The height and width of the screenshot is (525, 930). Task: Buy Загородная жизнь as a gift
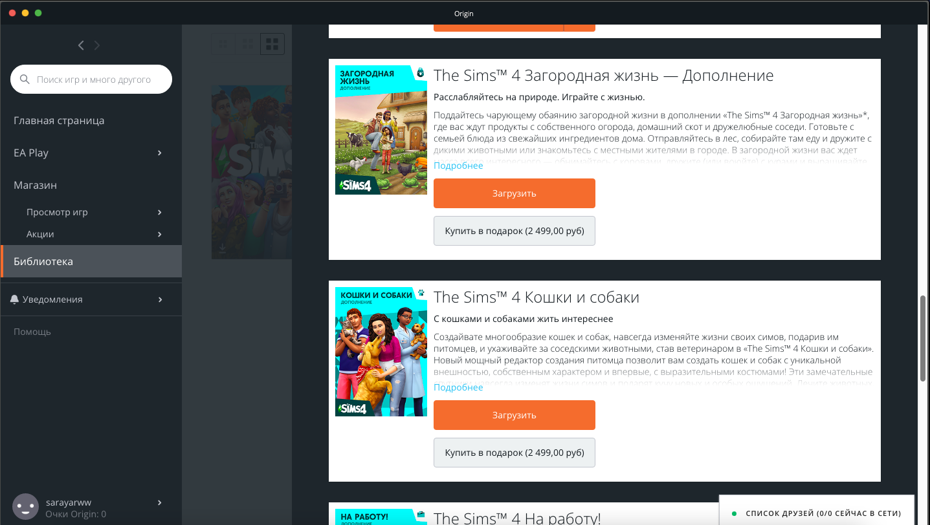click(514, 231)
